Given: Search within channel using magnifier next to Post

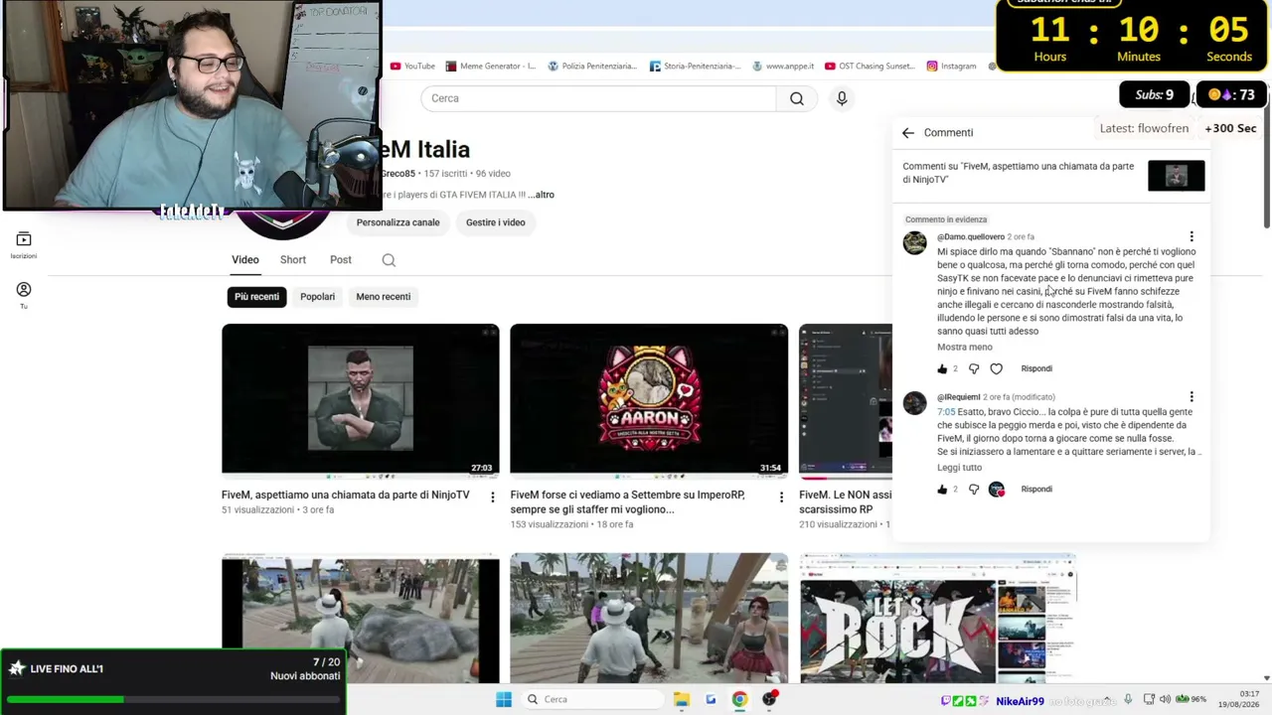Looking at the screenshot, I should click(x=389, y=260).
